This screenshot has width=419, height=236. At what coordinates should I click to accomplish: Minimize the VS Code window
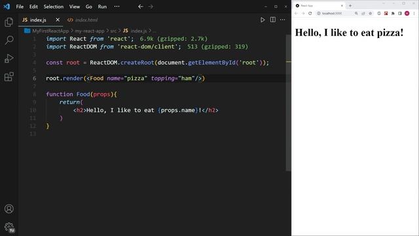coord(266,7)
